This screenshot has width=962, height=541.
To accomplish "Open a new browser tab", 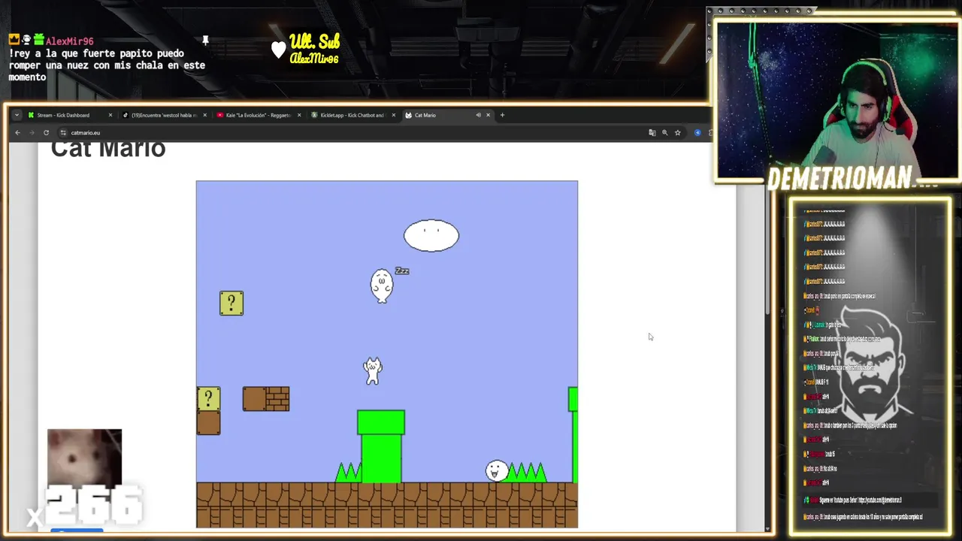I will point(503,115).
